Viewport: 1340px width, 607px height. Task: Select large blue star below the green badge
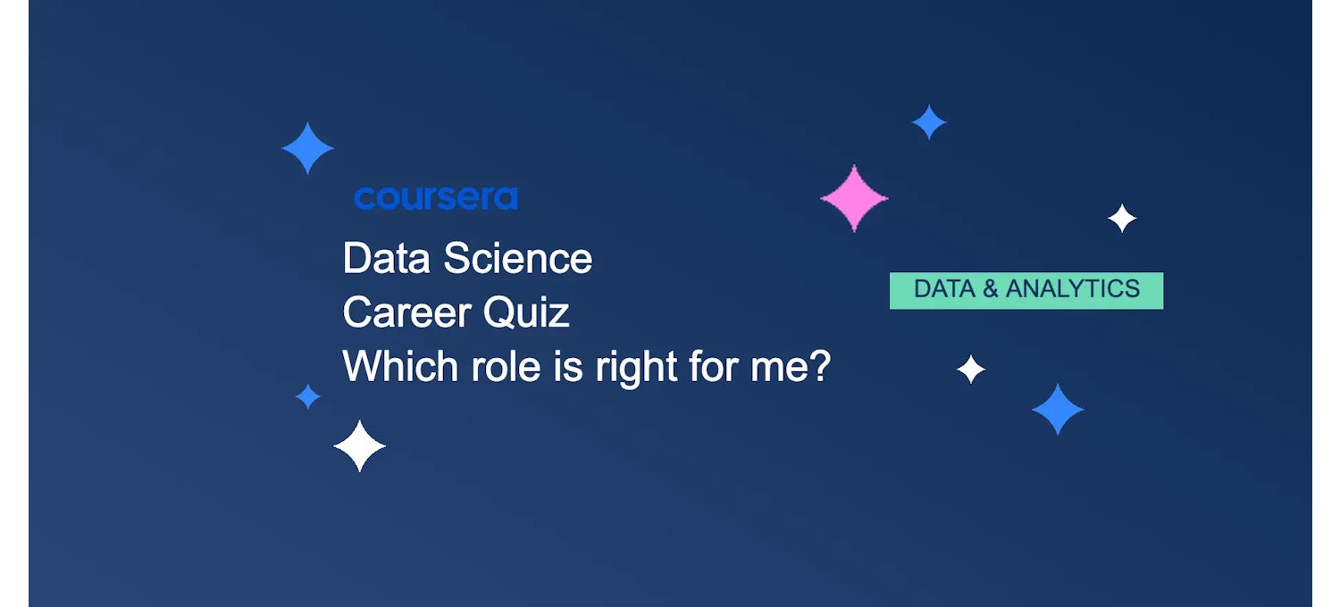1058,410
